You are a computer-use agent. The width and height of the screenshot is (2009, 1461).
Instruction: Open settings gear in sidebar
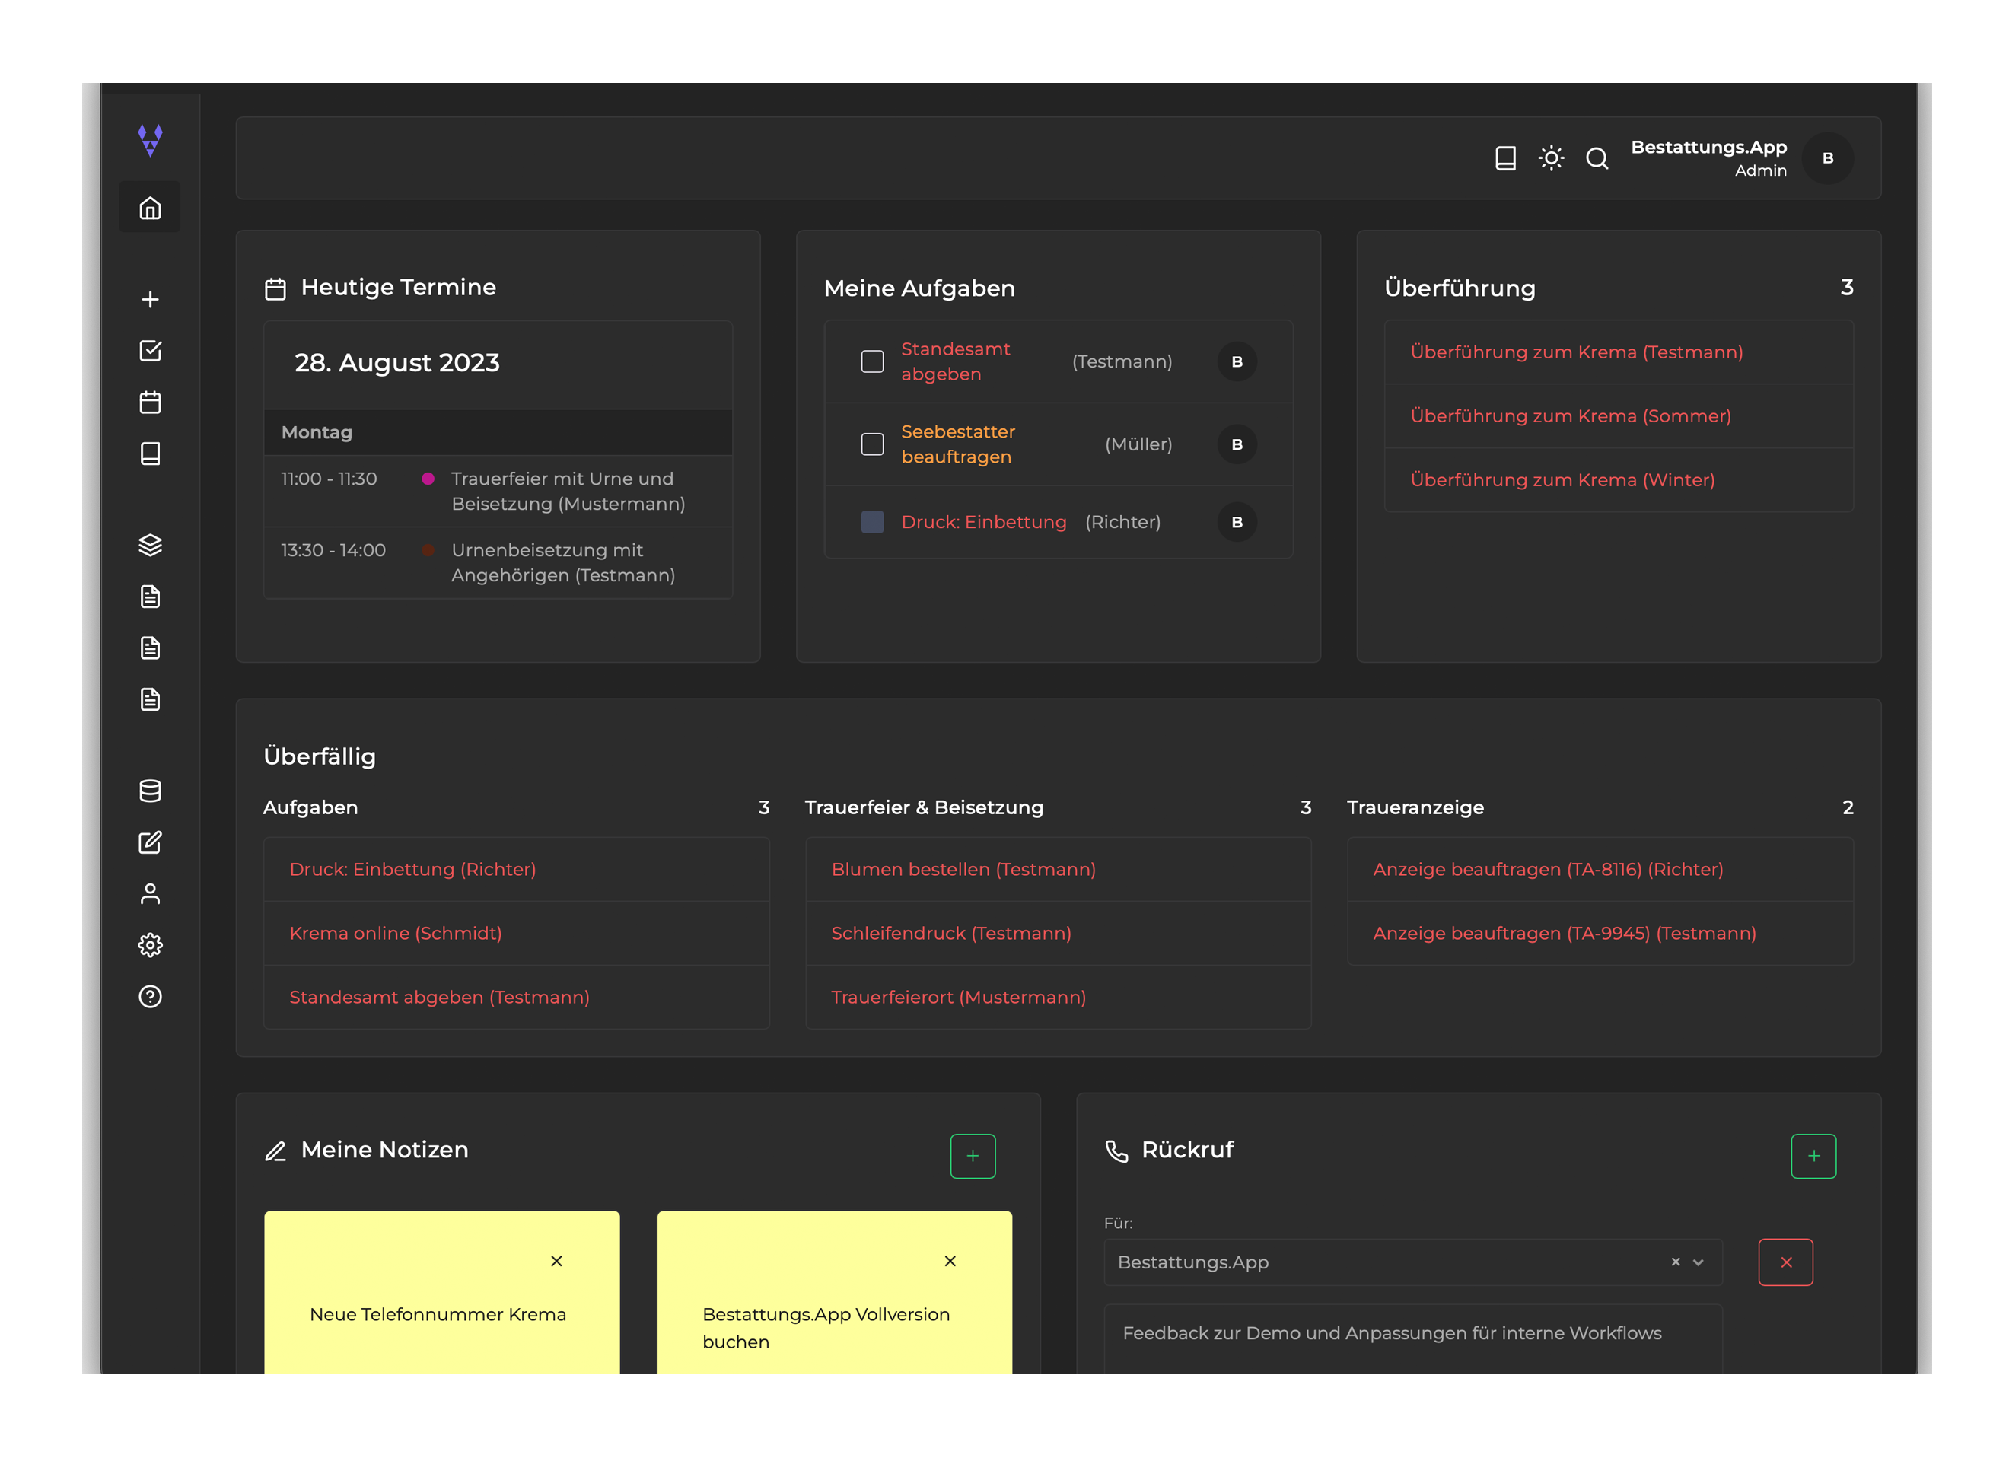(x=151, y=945)
